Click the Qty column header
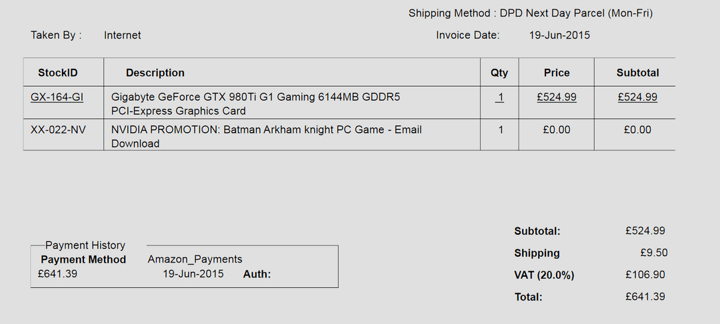This screenshot has width=720, height=324. (x=499, y=73)
